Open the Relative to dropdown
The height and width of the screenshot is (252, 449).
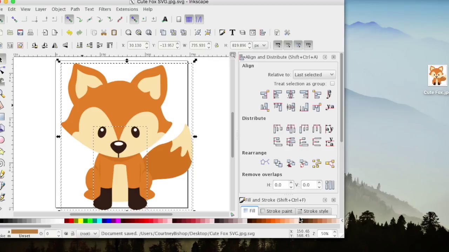point(314,75)
